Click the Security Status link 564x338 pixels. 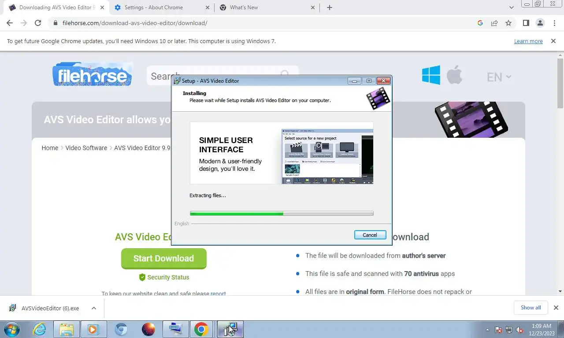[x=164, y=277]
